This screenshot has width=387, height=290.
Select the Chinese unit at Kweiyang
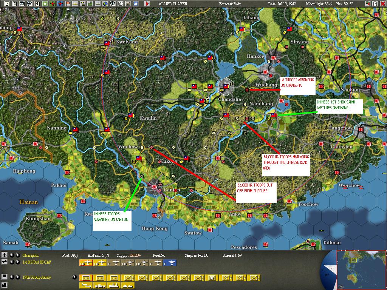coord(107,43)
